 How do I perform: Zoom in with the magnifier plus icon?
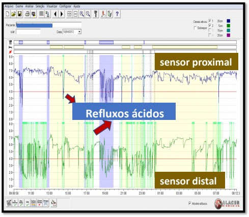pos(82,14)
